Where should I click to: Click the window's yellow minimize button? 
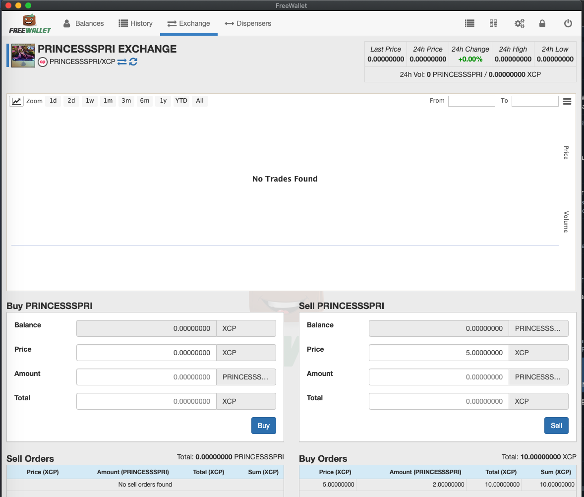[x=18, y=5]
